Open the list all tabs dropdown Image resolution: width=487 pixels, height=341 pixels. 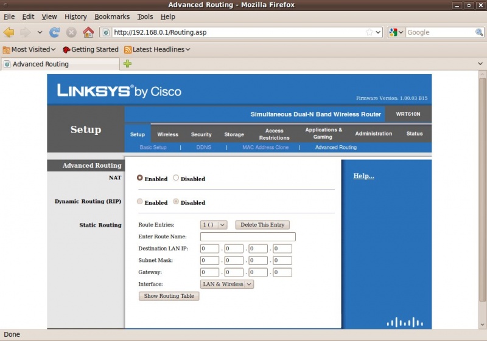click(480, 64)
